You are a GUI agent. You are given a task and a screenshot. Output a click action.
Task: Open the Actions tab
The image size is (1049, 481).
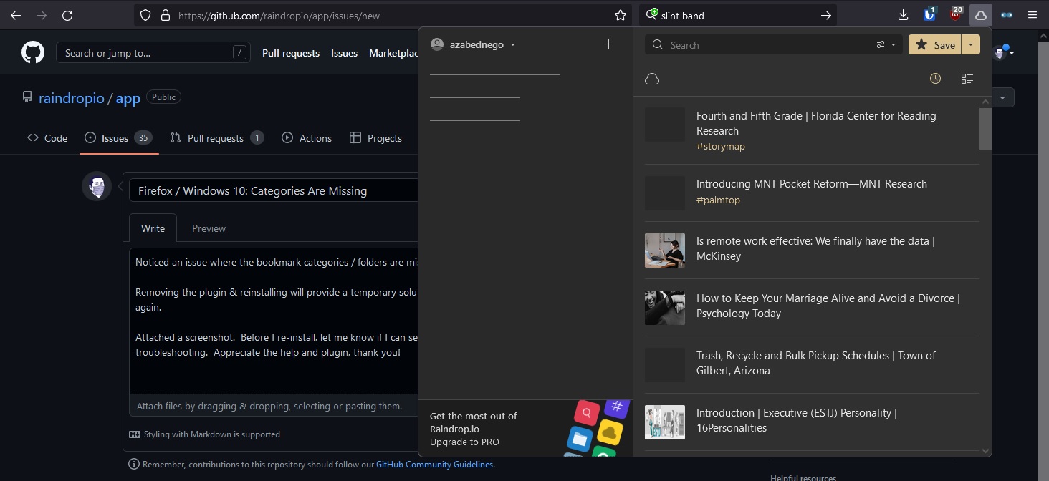point(307,138)
